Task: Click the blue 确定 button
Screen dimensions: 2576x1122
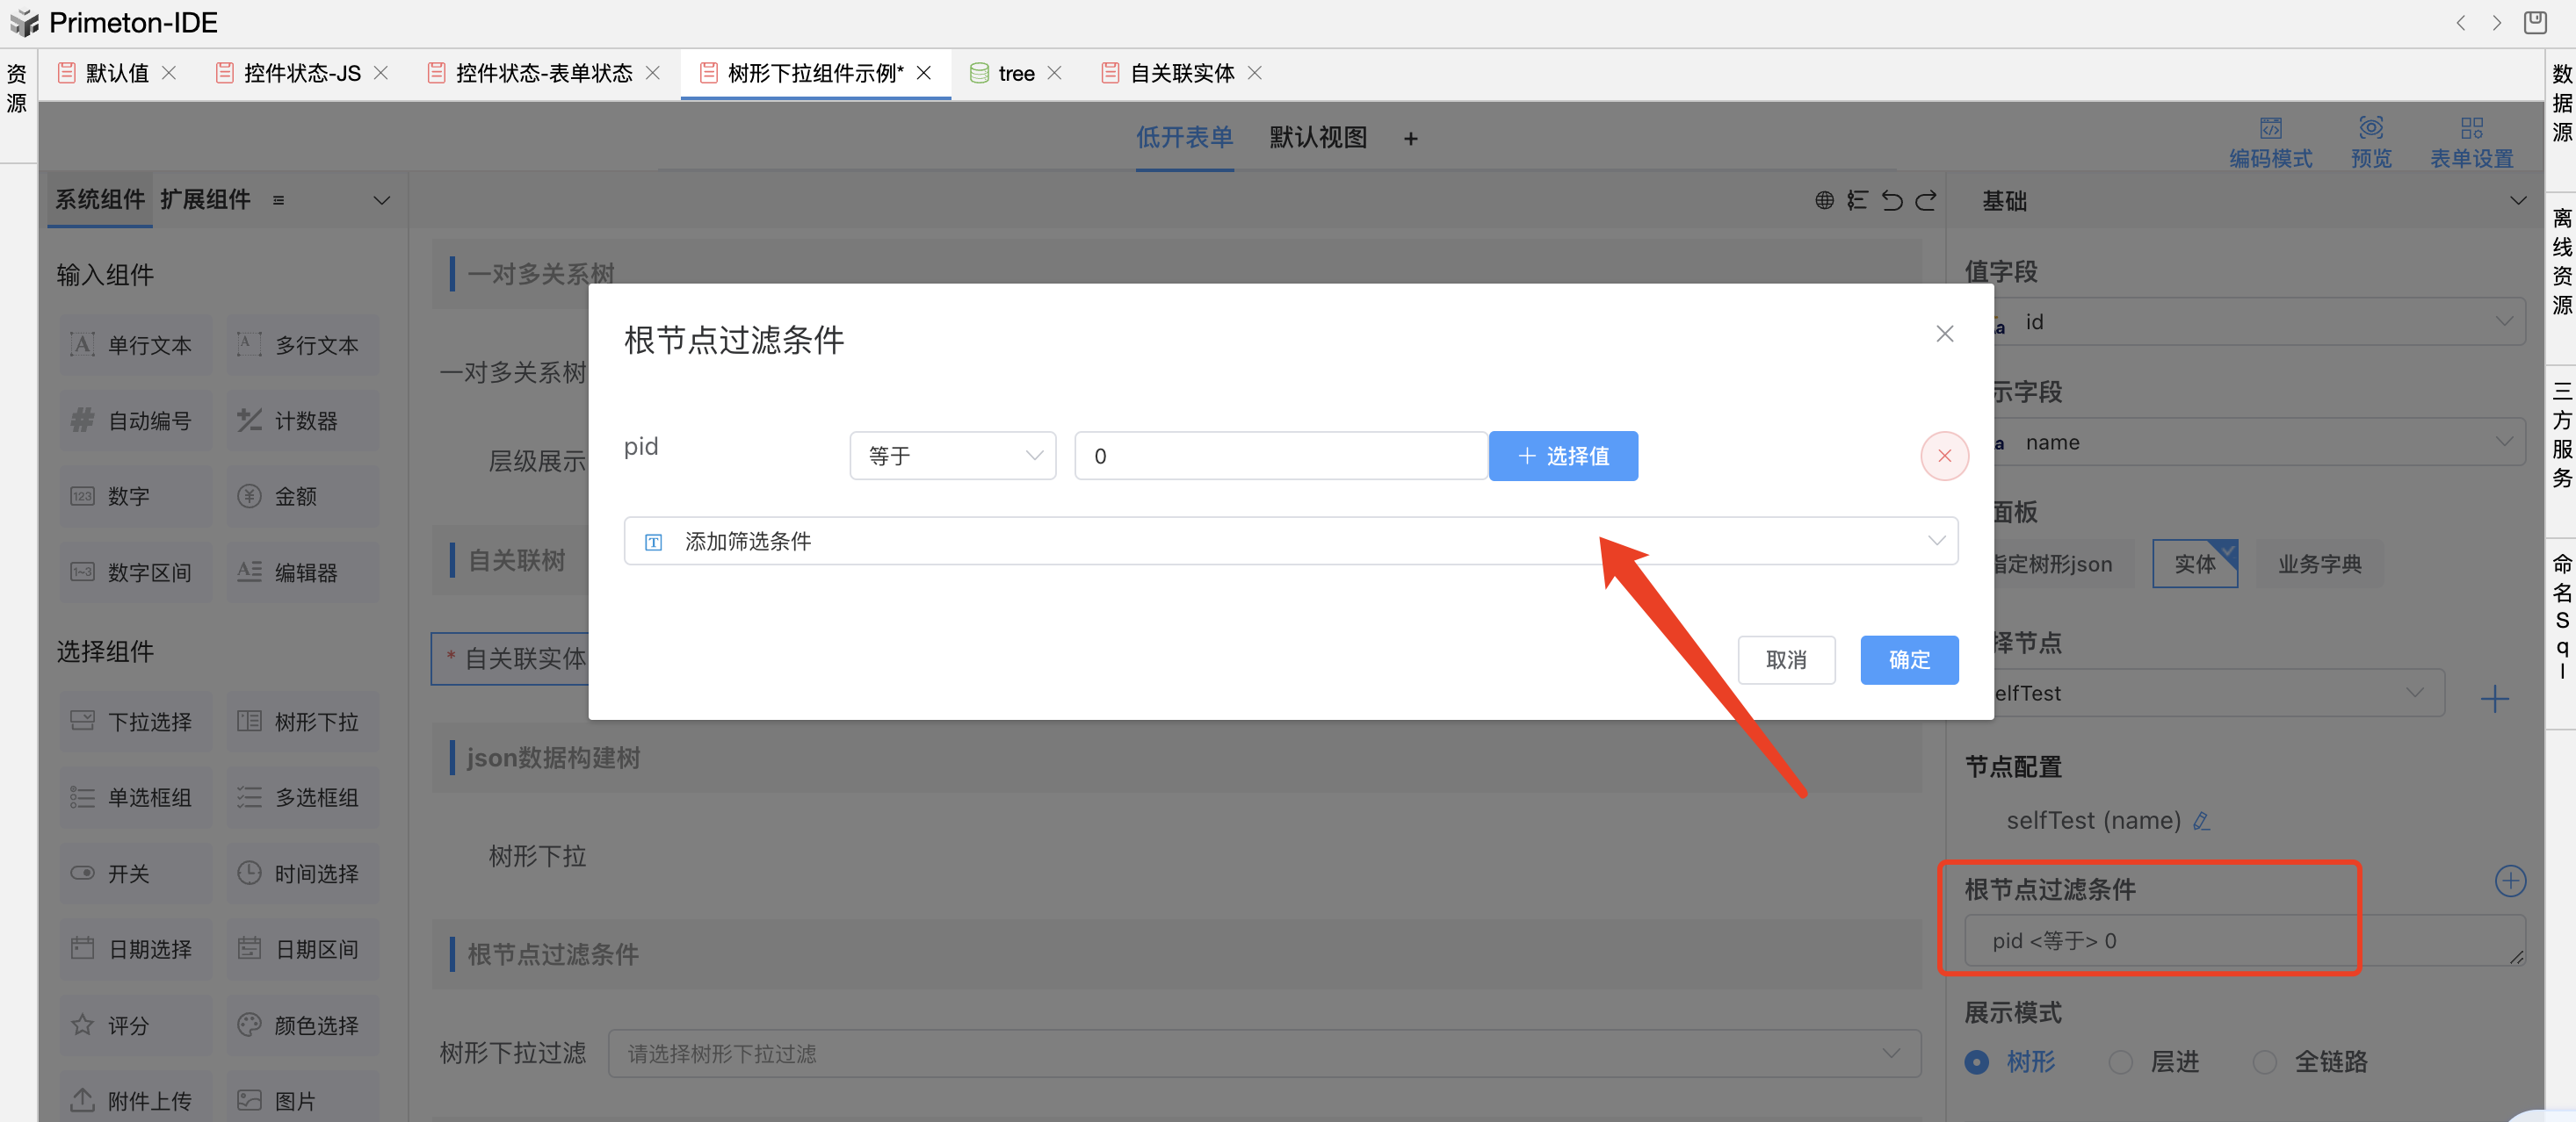Action: (x=1908, y=660)
